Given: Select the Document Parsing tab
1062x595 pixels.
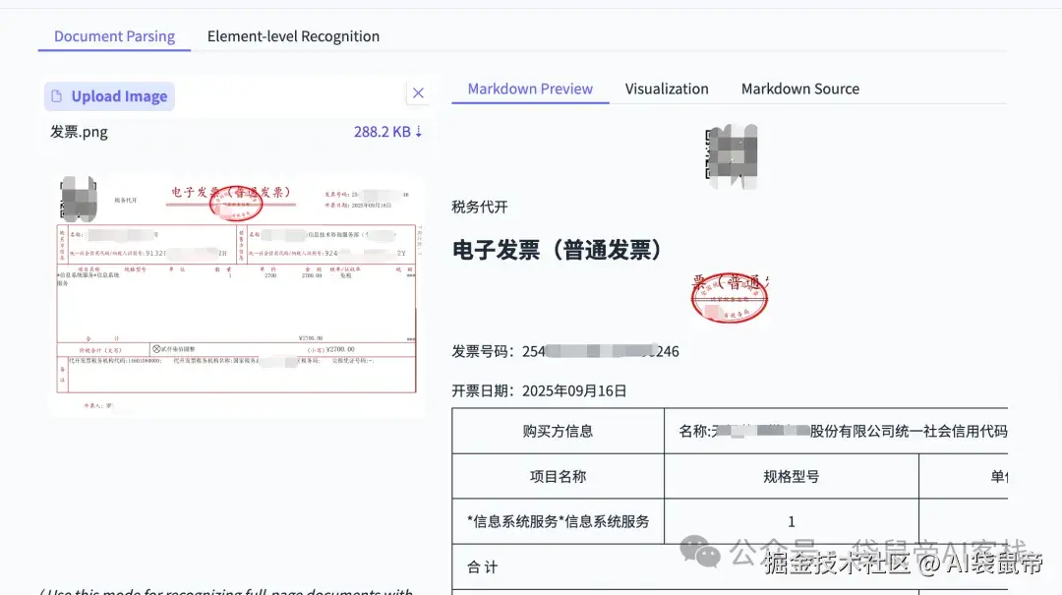Looking at the screenshot, I should coord(114,35).
